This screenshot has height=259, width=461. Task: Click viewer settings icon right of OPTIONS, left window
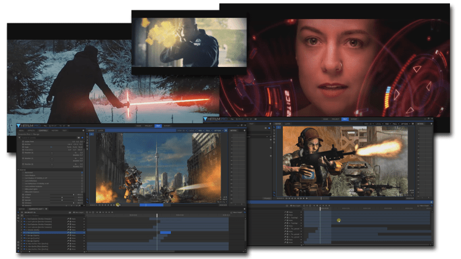(226, 130)
